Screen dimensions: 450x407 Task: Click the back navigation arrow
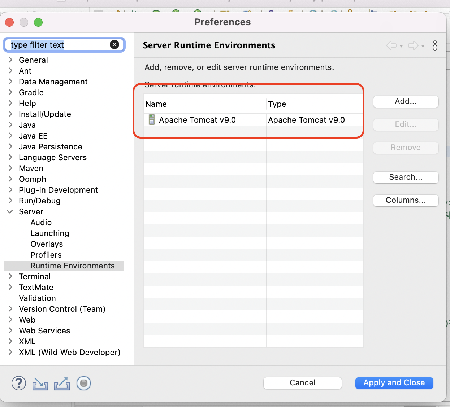[391, 45]
